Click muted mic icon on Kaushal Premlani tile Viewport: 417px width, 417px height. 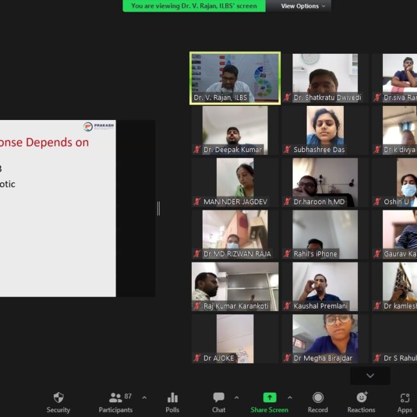click(287, 306)
